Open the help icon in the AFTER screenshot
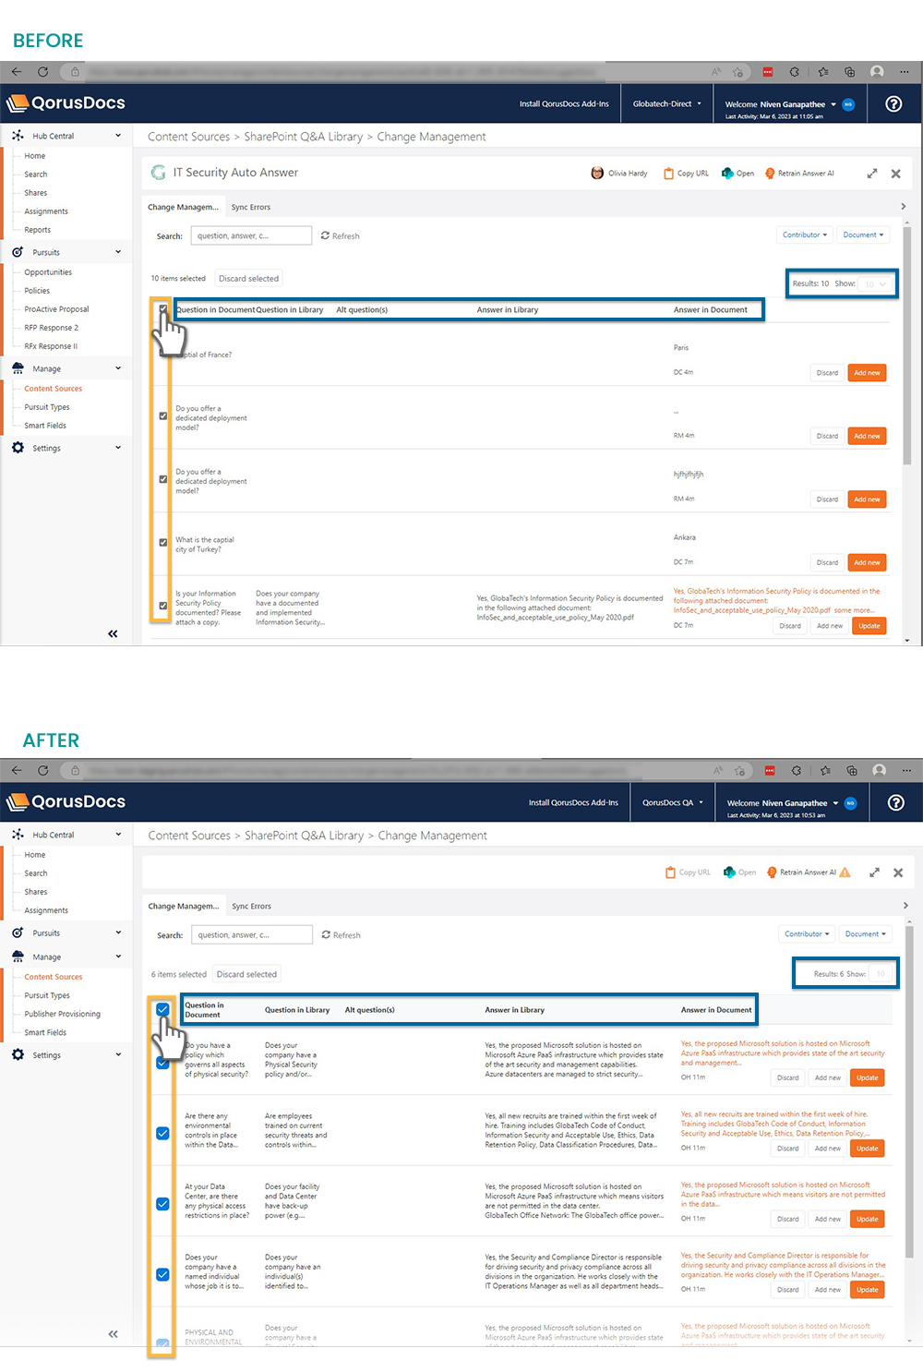This screenshot has height=1372, width=923. pyautogui.click(x=895, y=802)
